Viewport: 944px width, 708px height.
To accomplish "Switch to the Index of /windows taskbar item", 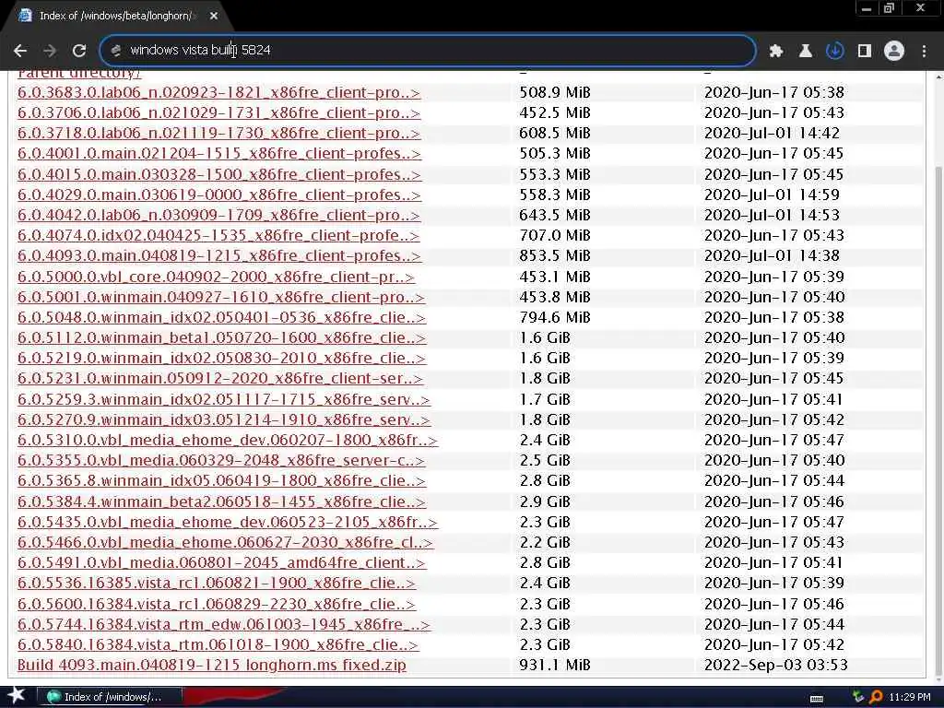I will pyautogui.click(x=111, y=697).
